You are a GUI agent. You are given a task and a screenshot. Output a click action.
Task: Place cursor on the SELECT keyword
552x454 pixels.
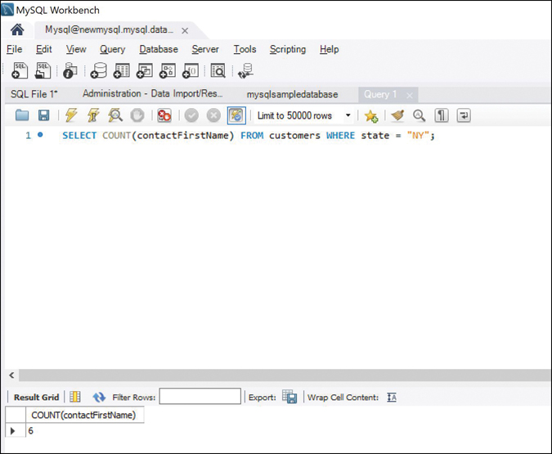click(x=79, y=136)
